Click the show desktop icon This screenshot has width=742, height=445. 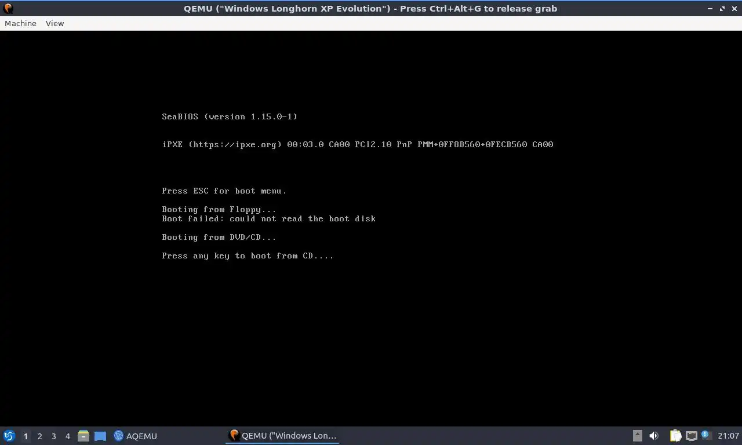(x=100, y=436)
